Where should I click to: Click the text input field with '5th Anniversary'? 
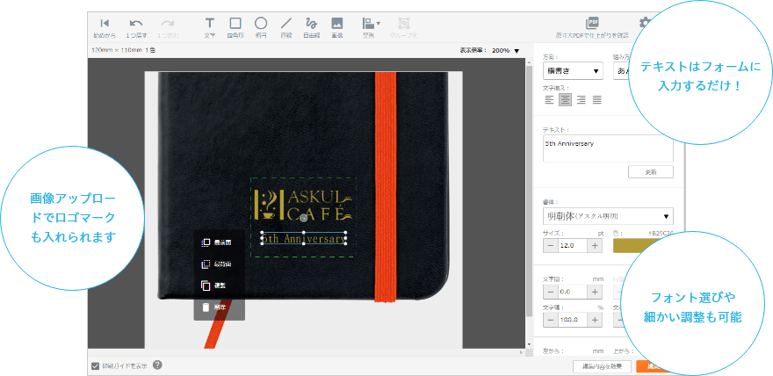(x=608, y=148)
